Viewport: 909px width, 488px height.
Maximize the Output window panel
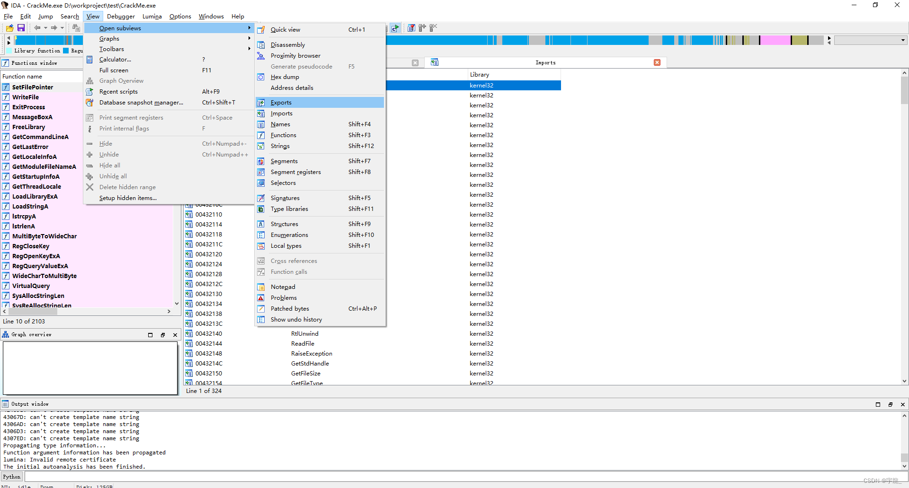[x=878, y=404]
